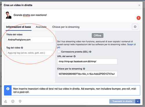
Task: Click info icon beside Tag del video
Action: [x=22, y=48]
